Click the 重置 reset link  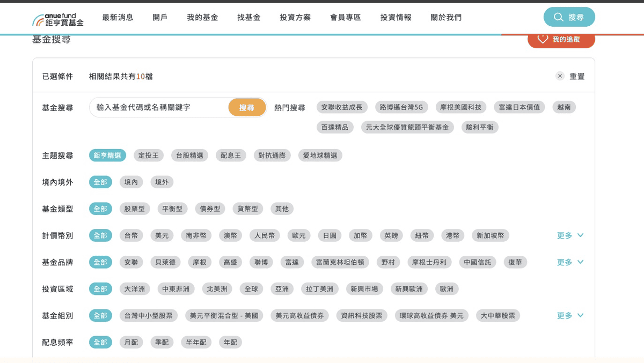577,76
